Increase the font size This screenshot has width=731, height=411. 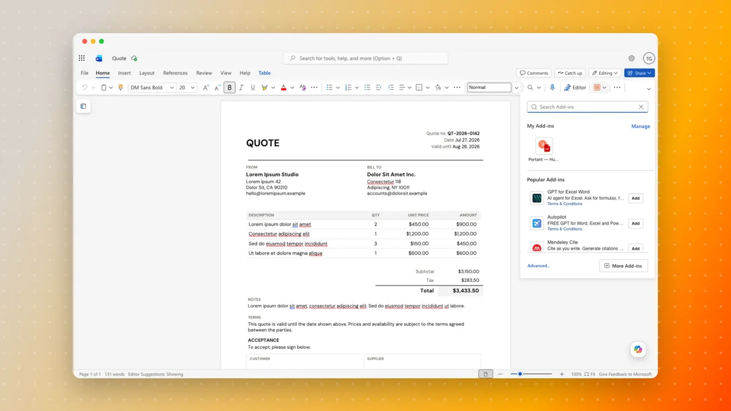point(206,88)
